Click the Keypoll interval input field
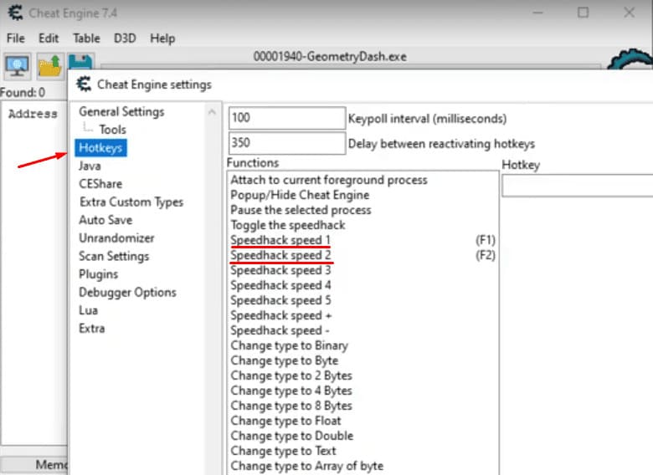The image size is (653, 475). click(287, 118)
